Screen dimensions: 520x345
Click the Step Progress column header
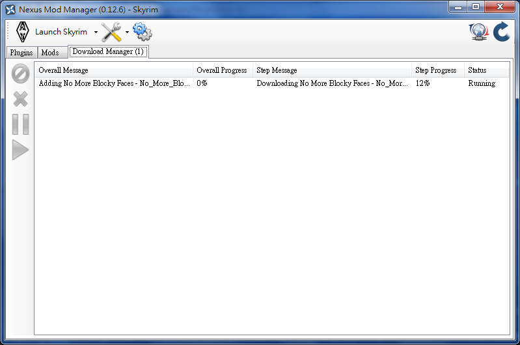click(x=438, y=70)
